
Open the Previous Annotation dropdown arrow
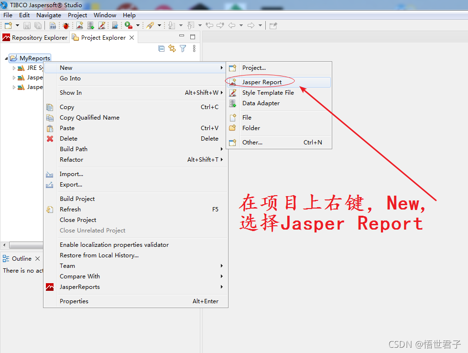pos(200,26)
